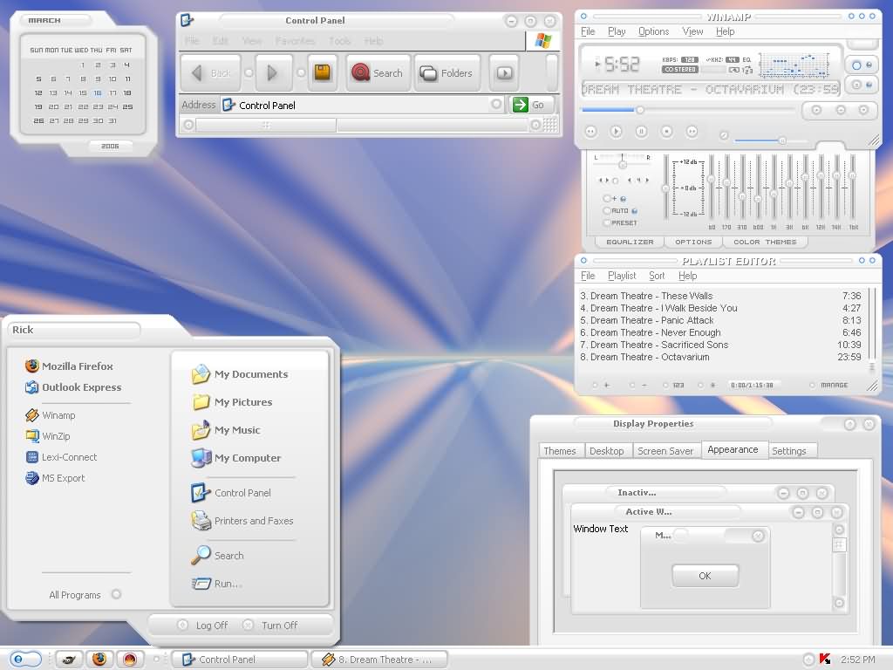The height and width of the screenshot is (670, 893).
Task: Click playlist 123 sort button
Action: pyautogui.click(x=674, y=385)
